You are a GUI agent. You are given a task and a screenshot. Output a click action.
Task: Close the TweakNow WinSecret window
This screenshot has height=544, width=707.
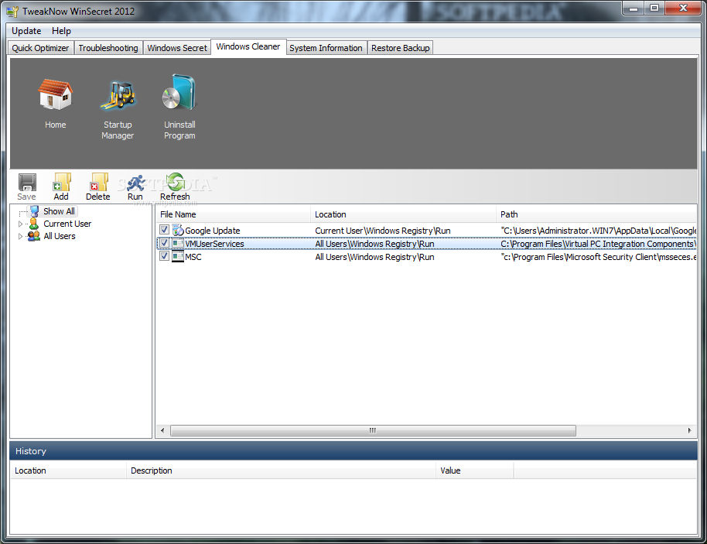pos(683,8)
